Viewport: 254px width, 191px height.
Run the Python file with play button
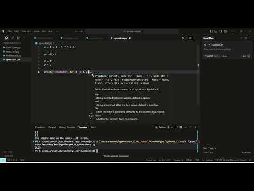(x=183, y=38)
